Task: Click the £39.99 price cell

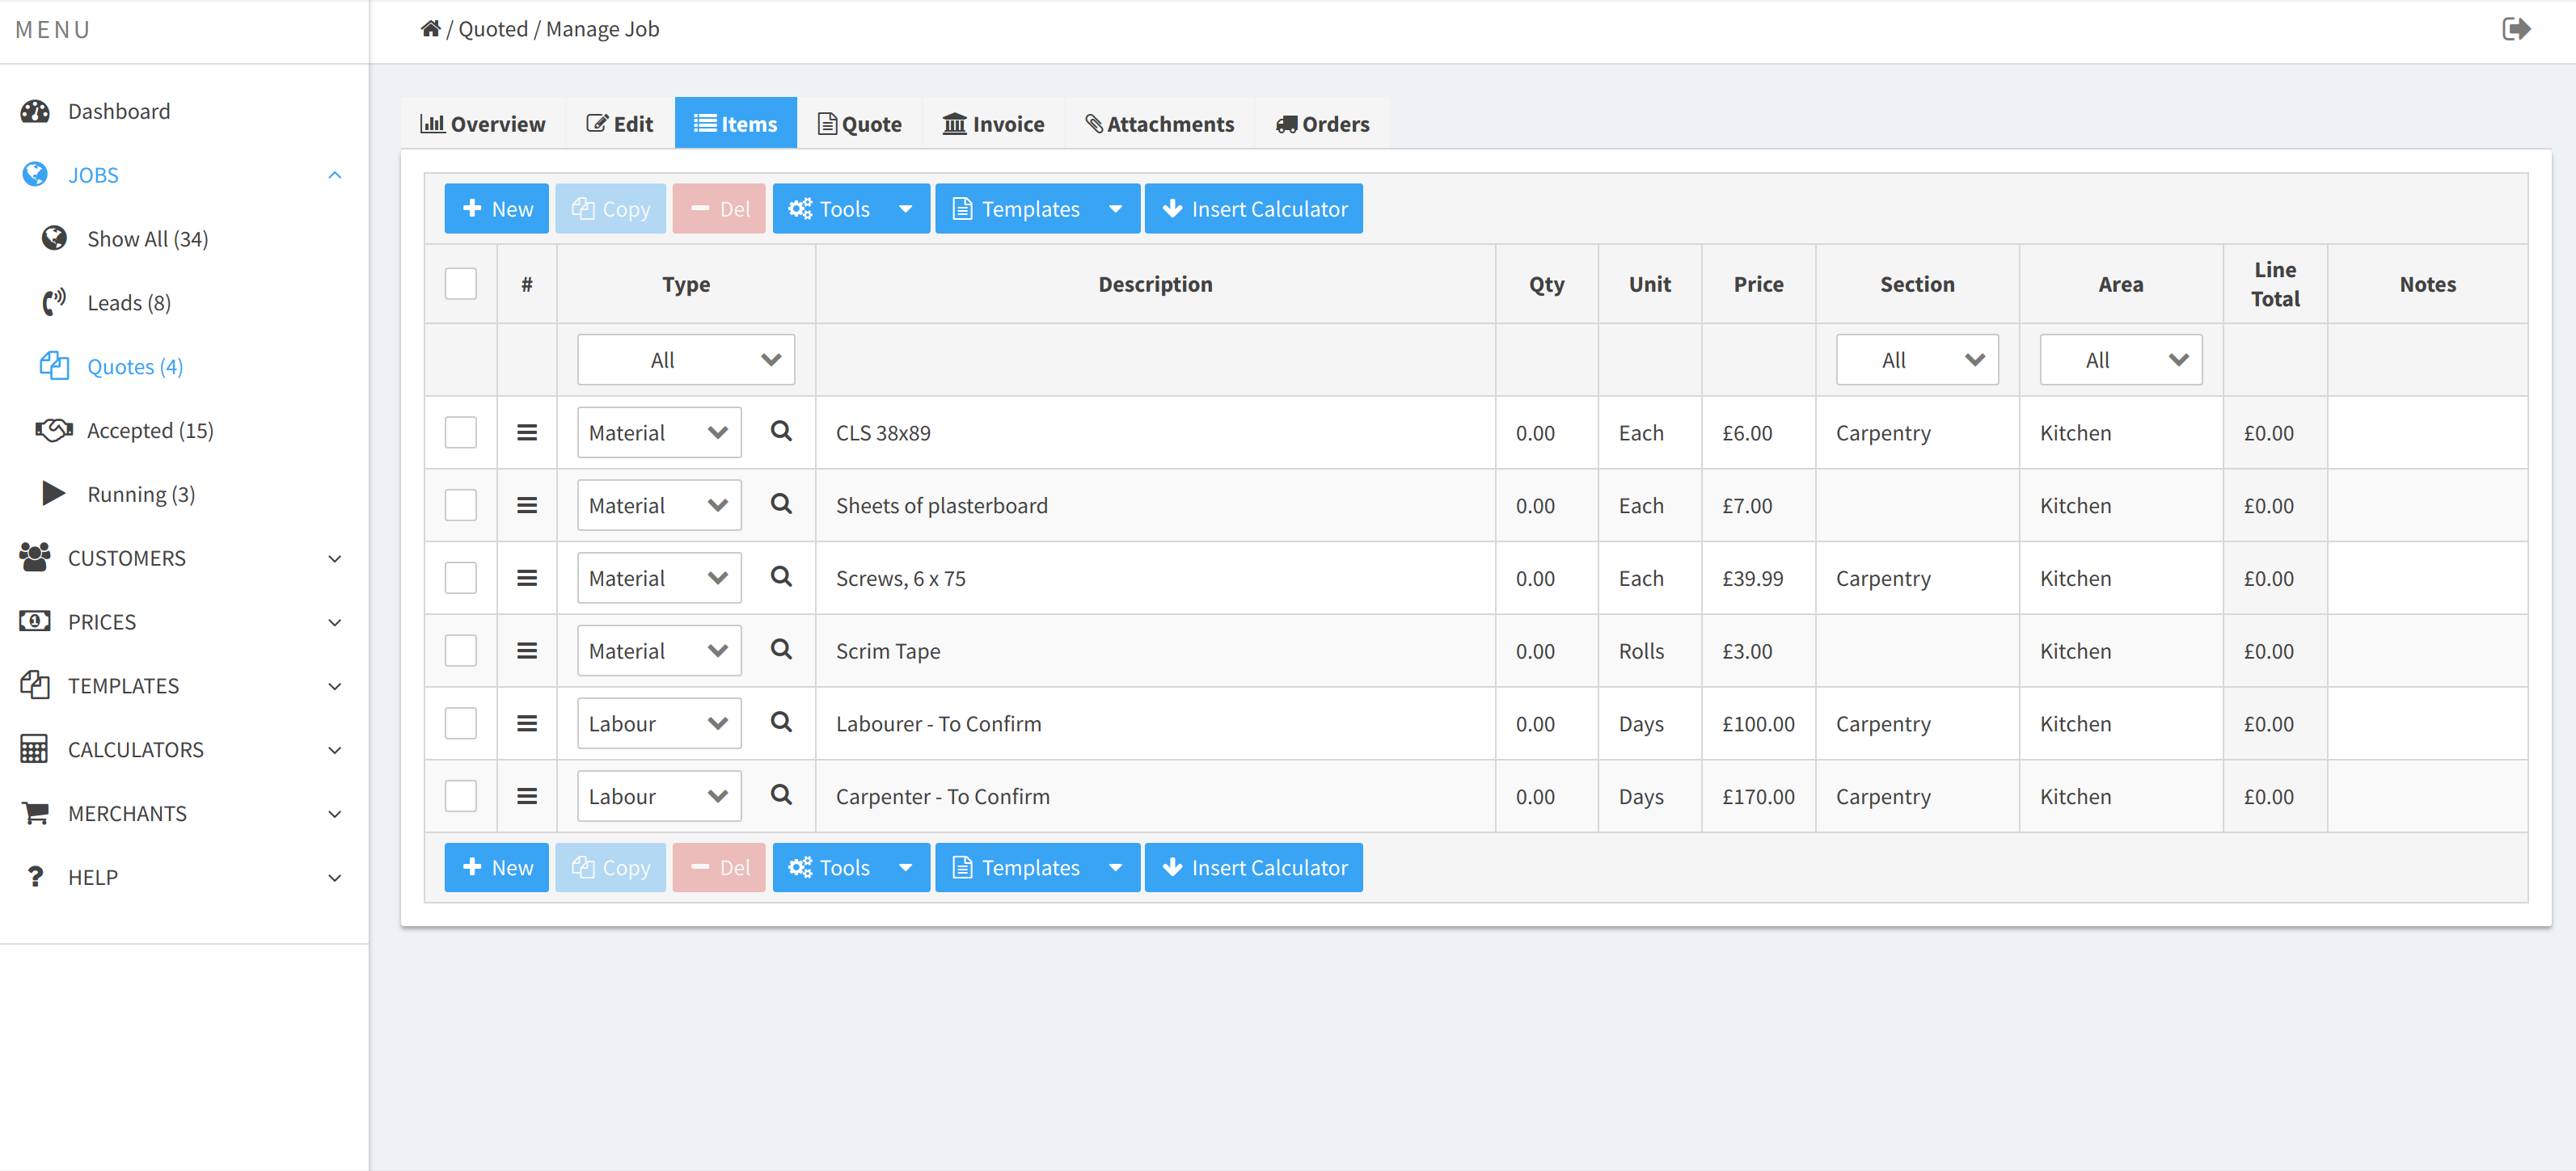Action: pyautogui.click(x=1758, y=579)
